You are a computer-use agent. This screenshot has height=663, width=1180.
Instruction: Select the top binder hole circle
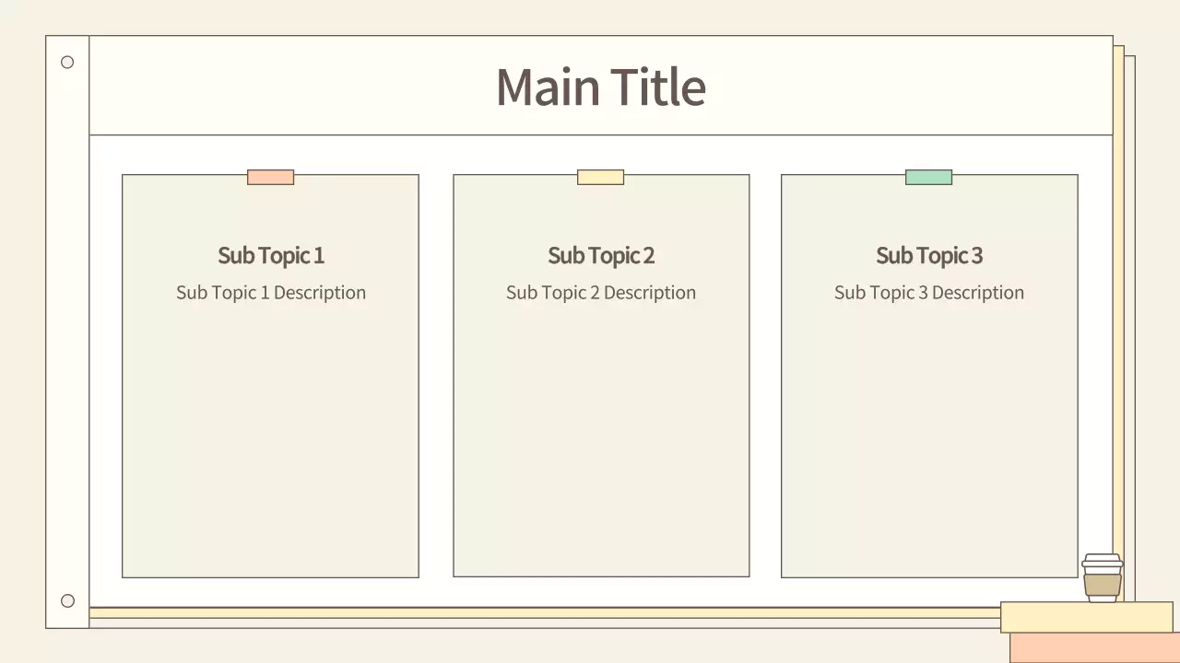(x=67, y=63)
